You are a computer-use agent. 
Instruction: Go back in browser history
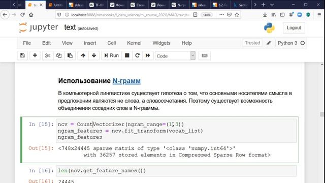click(x=5, y=15)
